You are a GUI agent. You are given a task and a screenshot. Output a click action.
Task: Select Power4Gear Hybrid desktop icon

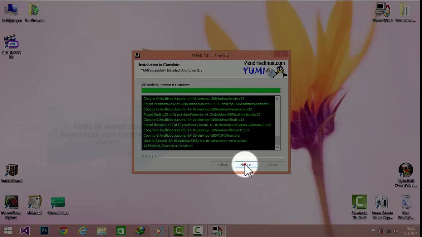(x=11, y=208)
